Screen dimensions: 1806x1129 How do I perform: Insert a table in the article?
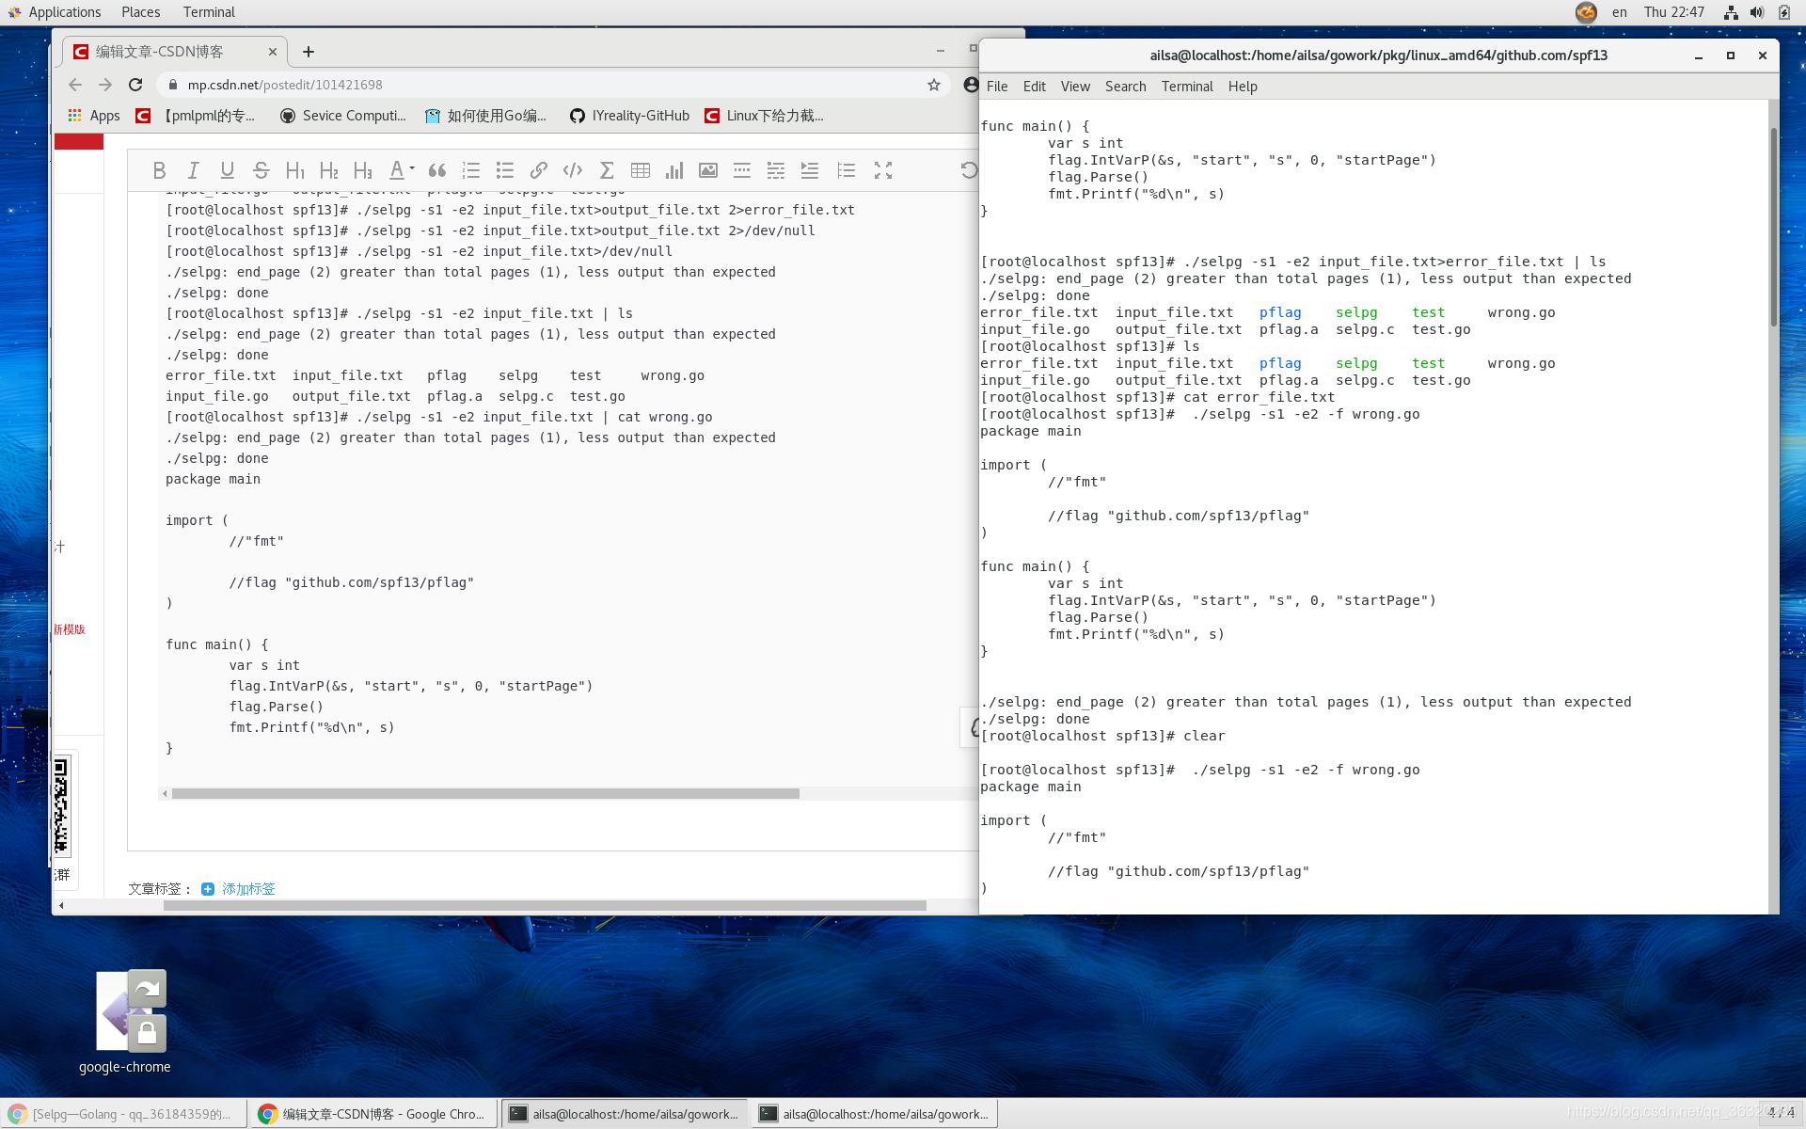click(641, 170)
